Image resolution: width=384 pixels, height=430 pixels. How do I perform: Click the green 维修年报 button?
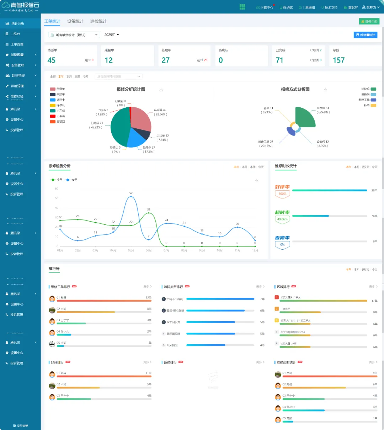tap(369, 21)
